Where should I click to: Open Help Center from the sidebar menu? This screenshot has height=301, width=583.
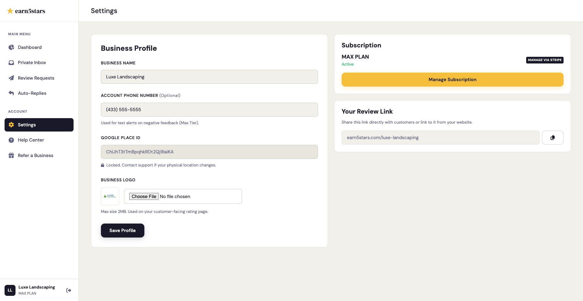[31, 140]
